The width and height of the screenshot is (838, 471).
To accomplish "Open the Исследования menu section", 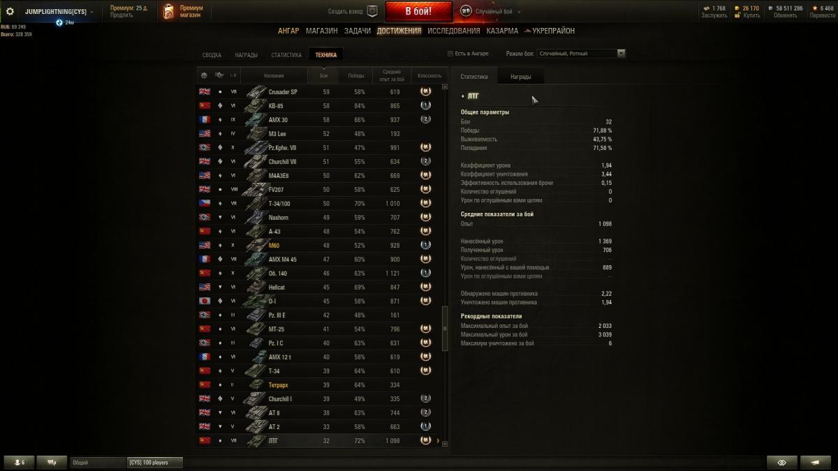I will pos(454,31).
